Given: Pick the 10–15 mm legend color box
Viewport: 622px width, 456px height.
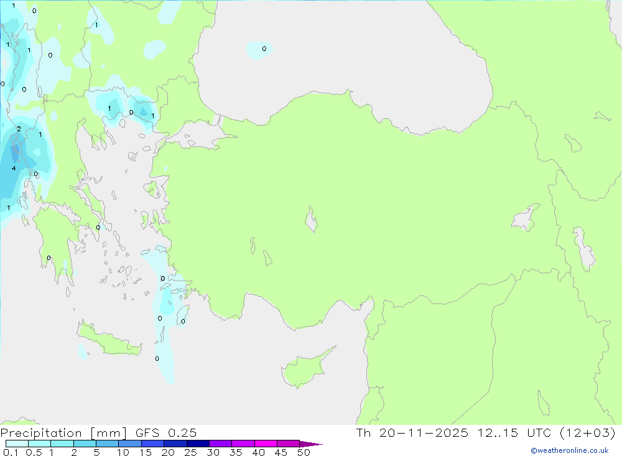Looking at the screenshot, I should [130, 444].
